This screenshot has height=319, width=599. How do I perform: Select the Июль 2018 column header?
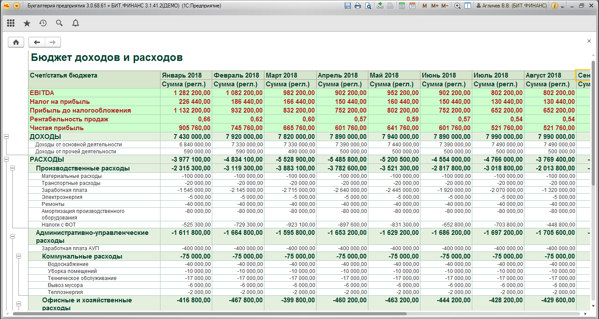click(498, 75)
